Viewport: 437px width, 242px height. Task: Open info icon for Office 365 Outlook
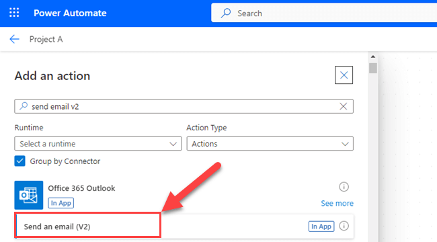(344, 187)
